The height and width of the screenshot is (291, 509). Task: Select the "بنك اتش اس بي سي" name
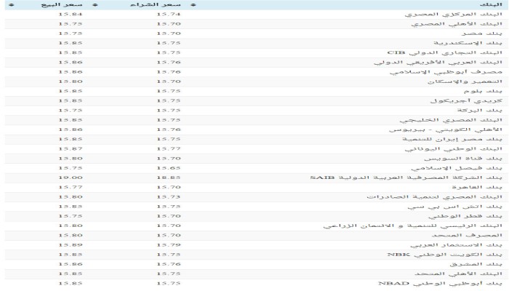(x=455, y=207)
